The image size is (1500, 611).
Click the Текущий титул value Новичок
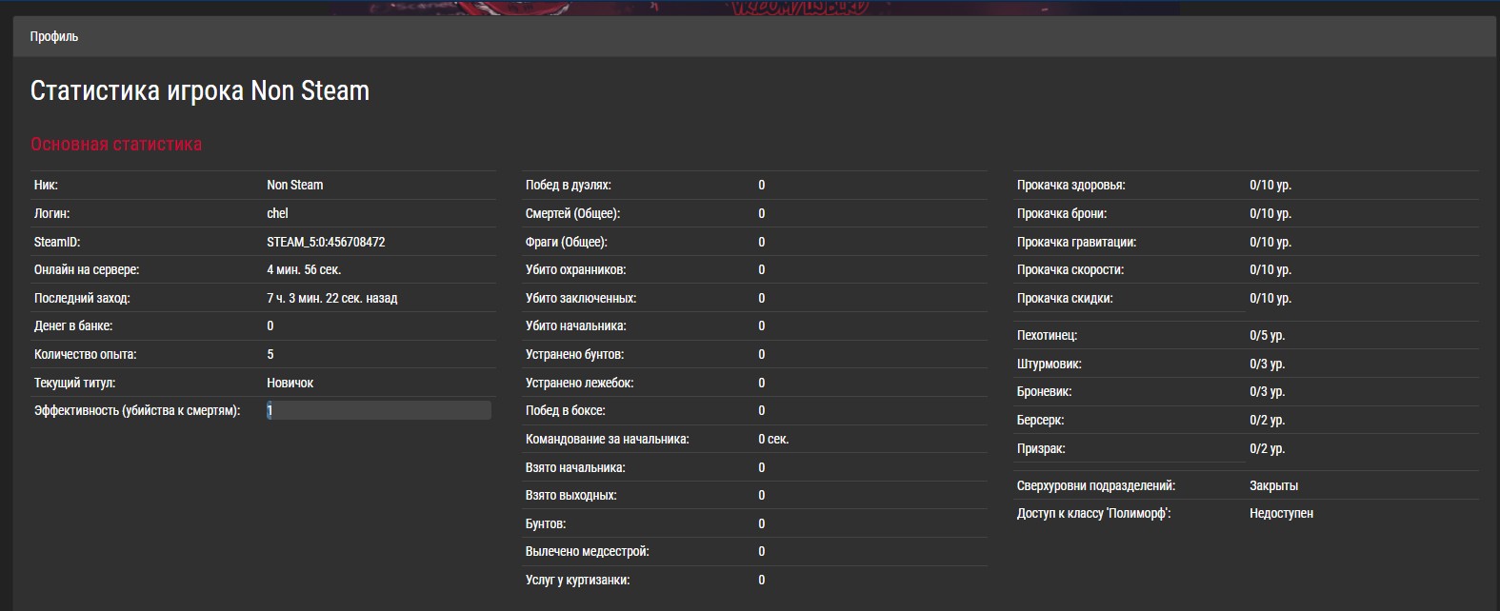[290, 383]
